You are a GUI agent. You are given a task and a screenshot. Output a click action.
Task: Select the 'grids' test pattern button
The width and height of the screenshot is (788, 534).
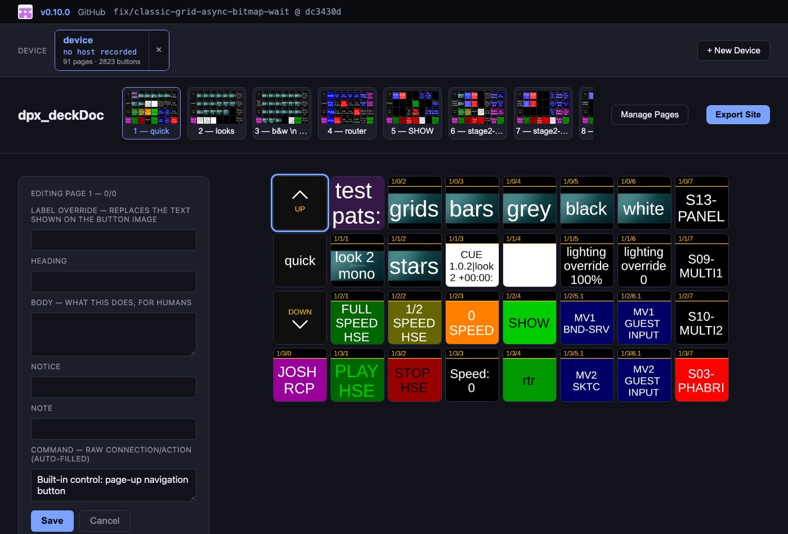(414, 203)
